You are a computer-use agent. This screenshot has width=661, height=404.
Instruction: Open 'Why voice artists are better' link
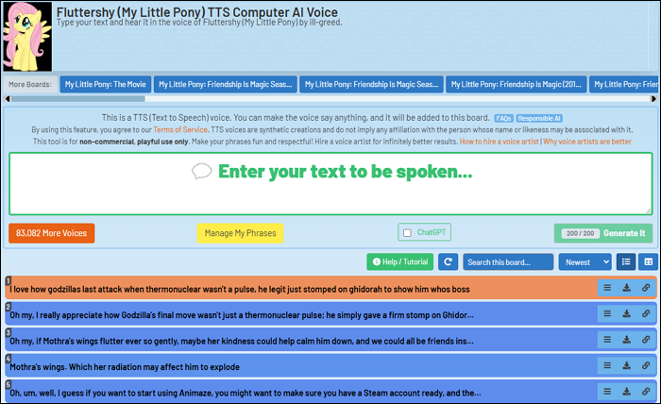[x=587, y=142]
